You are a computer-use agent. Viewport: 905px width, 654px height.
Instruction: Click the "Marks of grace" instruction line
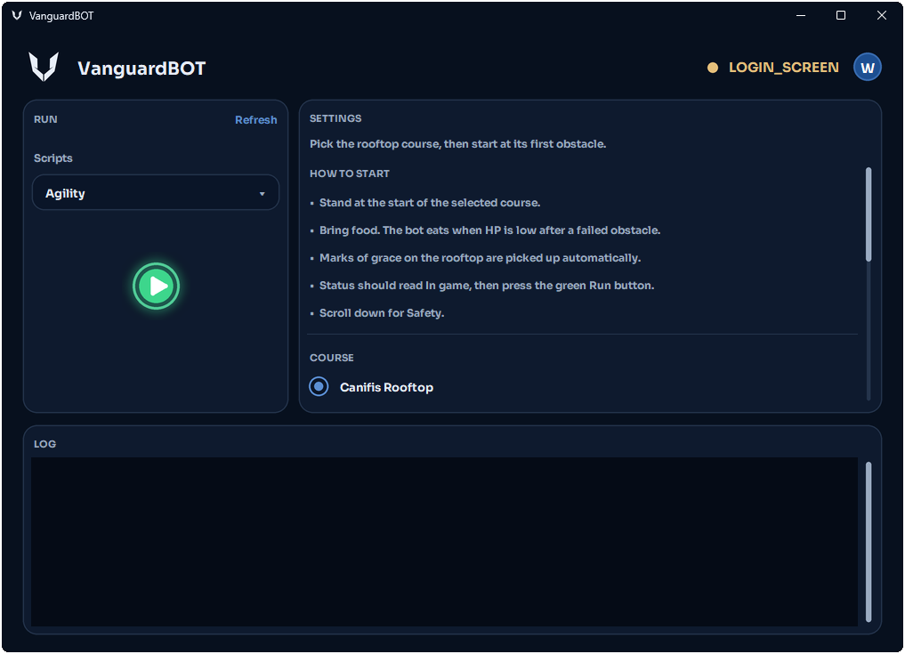(480, 258)
